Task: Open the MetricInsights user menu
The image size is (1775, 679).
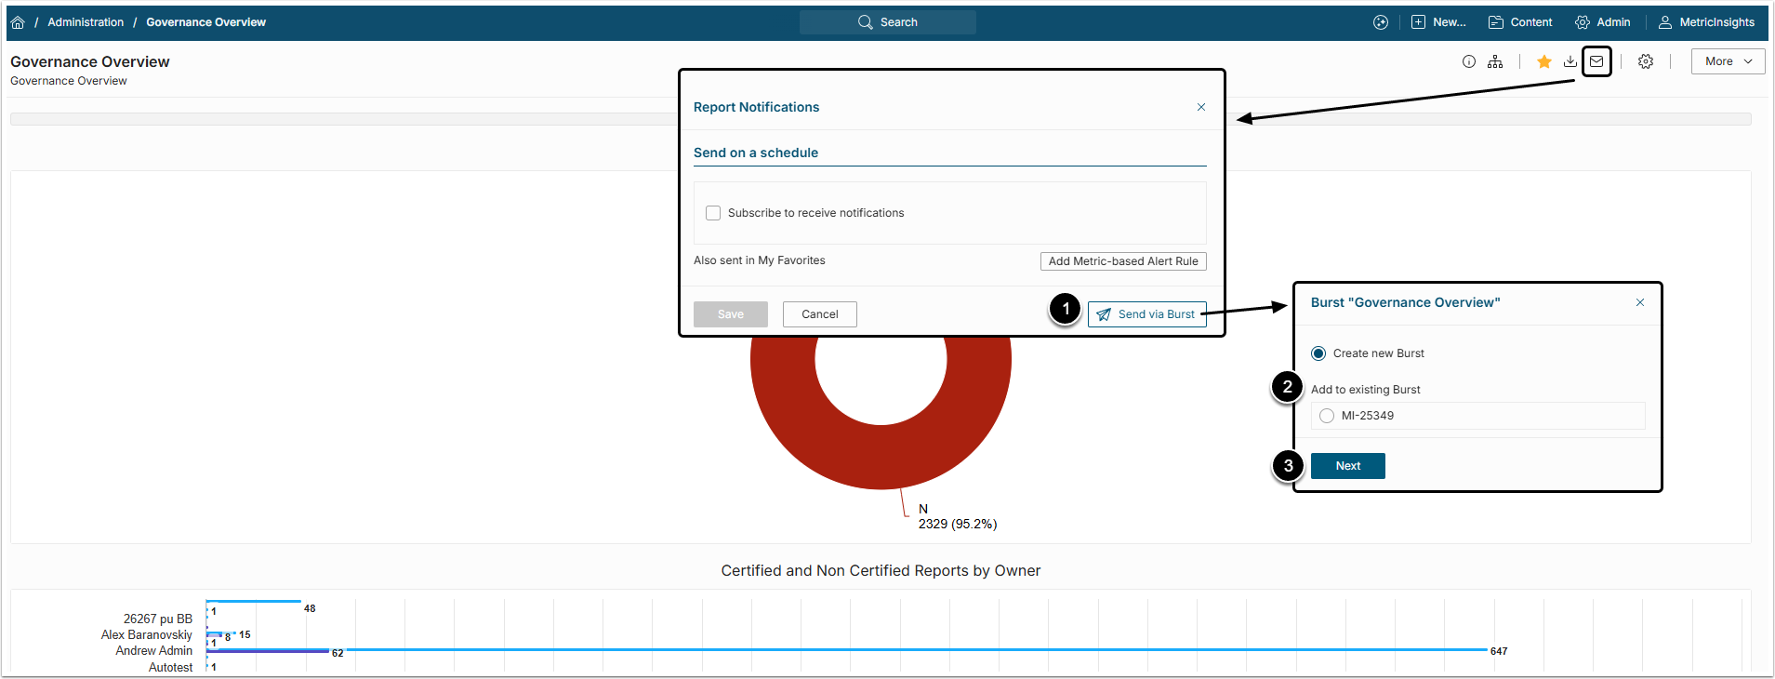Action: (x=1706, y=22)
